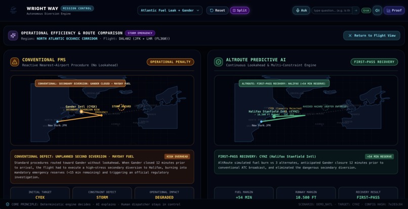This screenshot has width=408, height=209.
Task: Click the New York JFK point on right map
Action: tap(261, 122)
